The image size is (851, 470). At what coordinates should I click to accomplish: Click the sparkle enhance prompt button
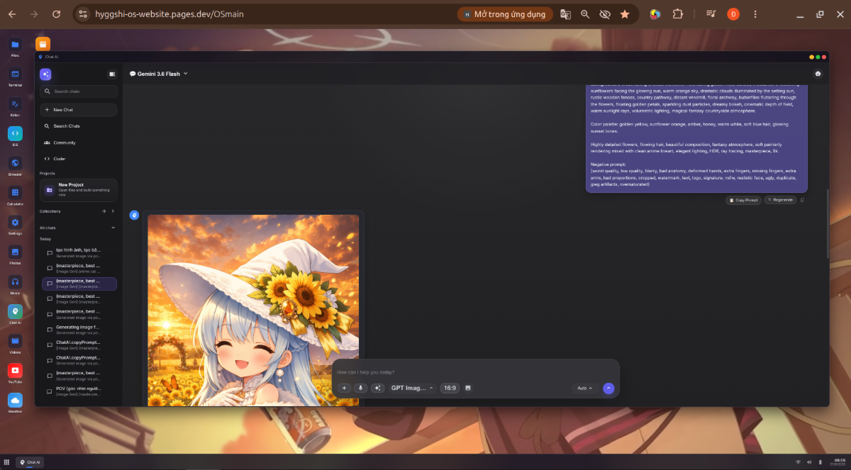click(378, 388)
